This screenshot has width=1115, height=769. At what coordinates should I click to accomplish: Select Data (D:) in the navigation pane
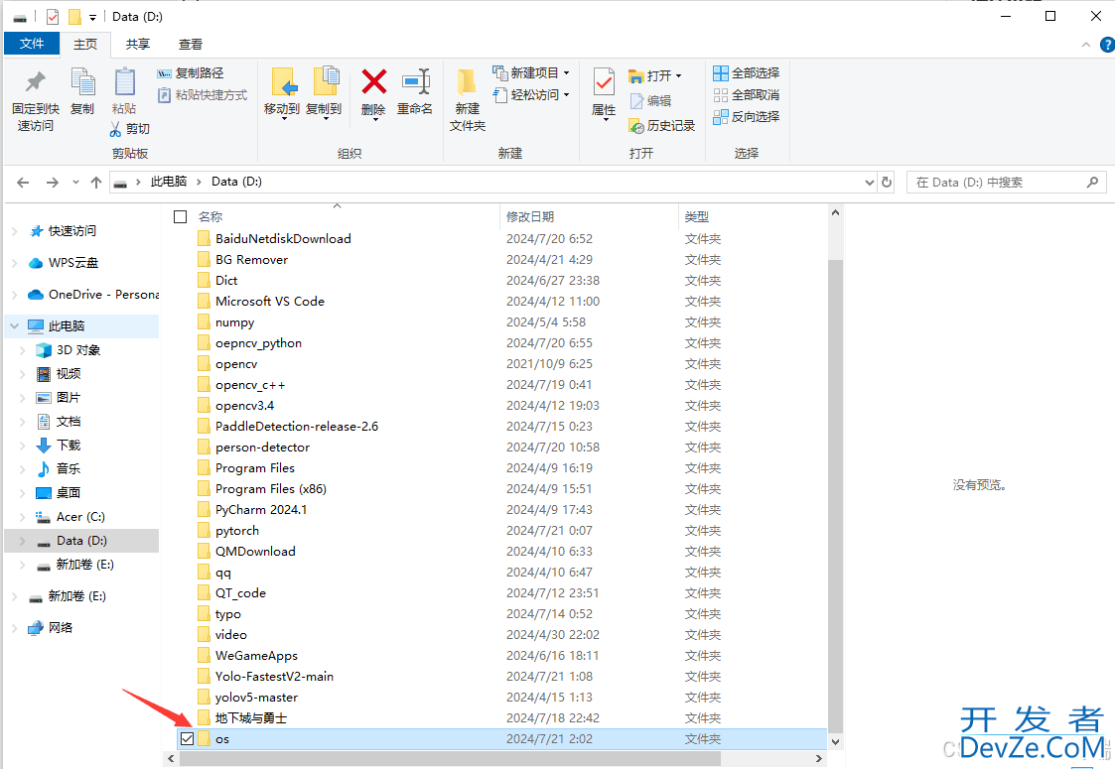pyautogui.click(x=81, y=541)
